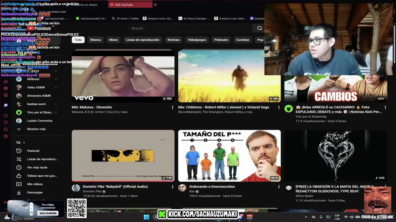Image resolution: width=396 pixels, height=222 pixels.
Task: Select the Mixes filter chip
Action: coord(113,40)
